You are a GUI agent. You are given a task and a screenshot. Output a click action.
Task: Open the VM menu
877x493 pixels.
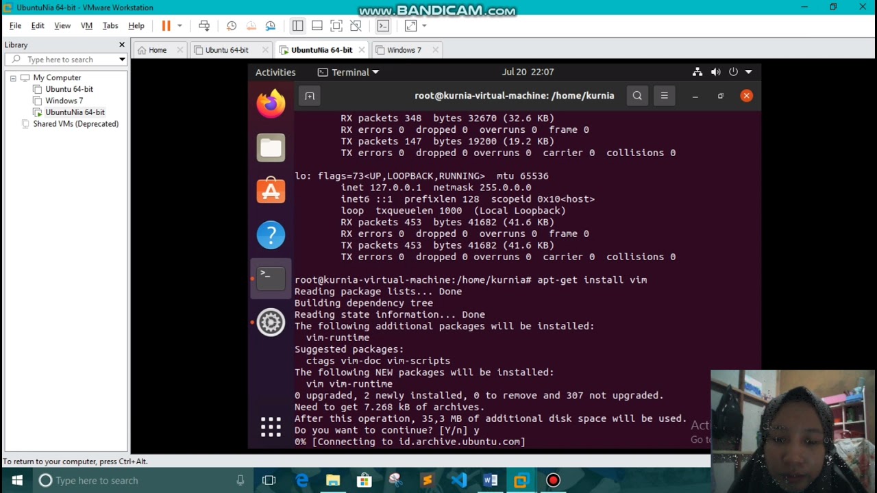tap(86, 25)
